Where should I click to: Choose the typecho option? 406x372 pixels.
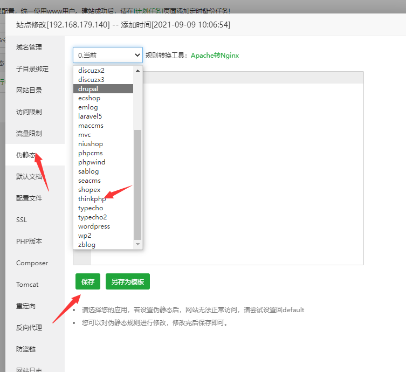tap(104, 208)
